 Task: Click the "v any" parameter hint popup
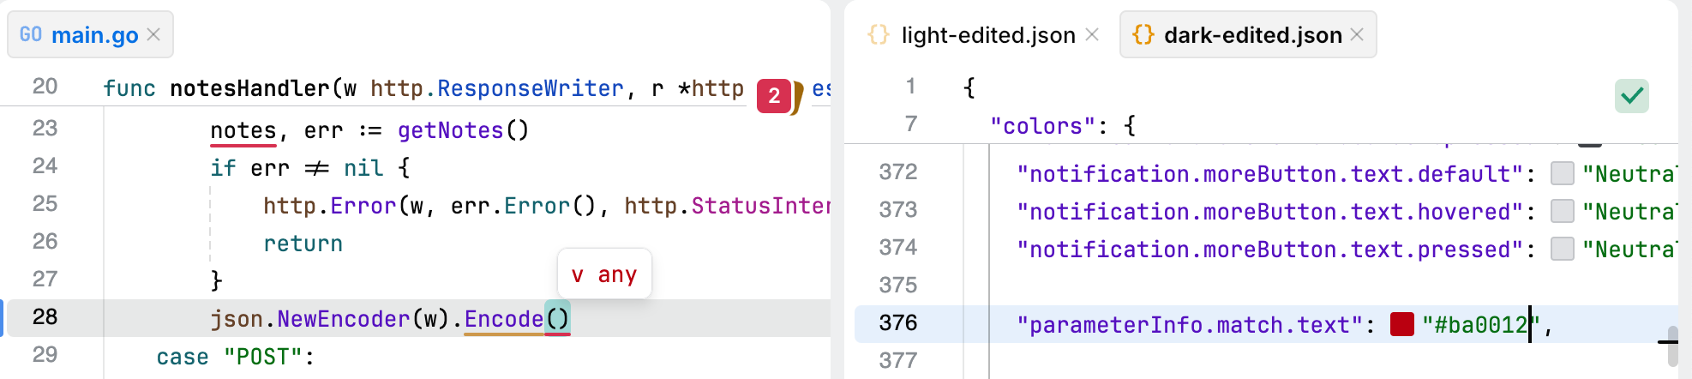[604, 274]
